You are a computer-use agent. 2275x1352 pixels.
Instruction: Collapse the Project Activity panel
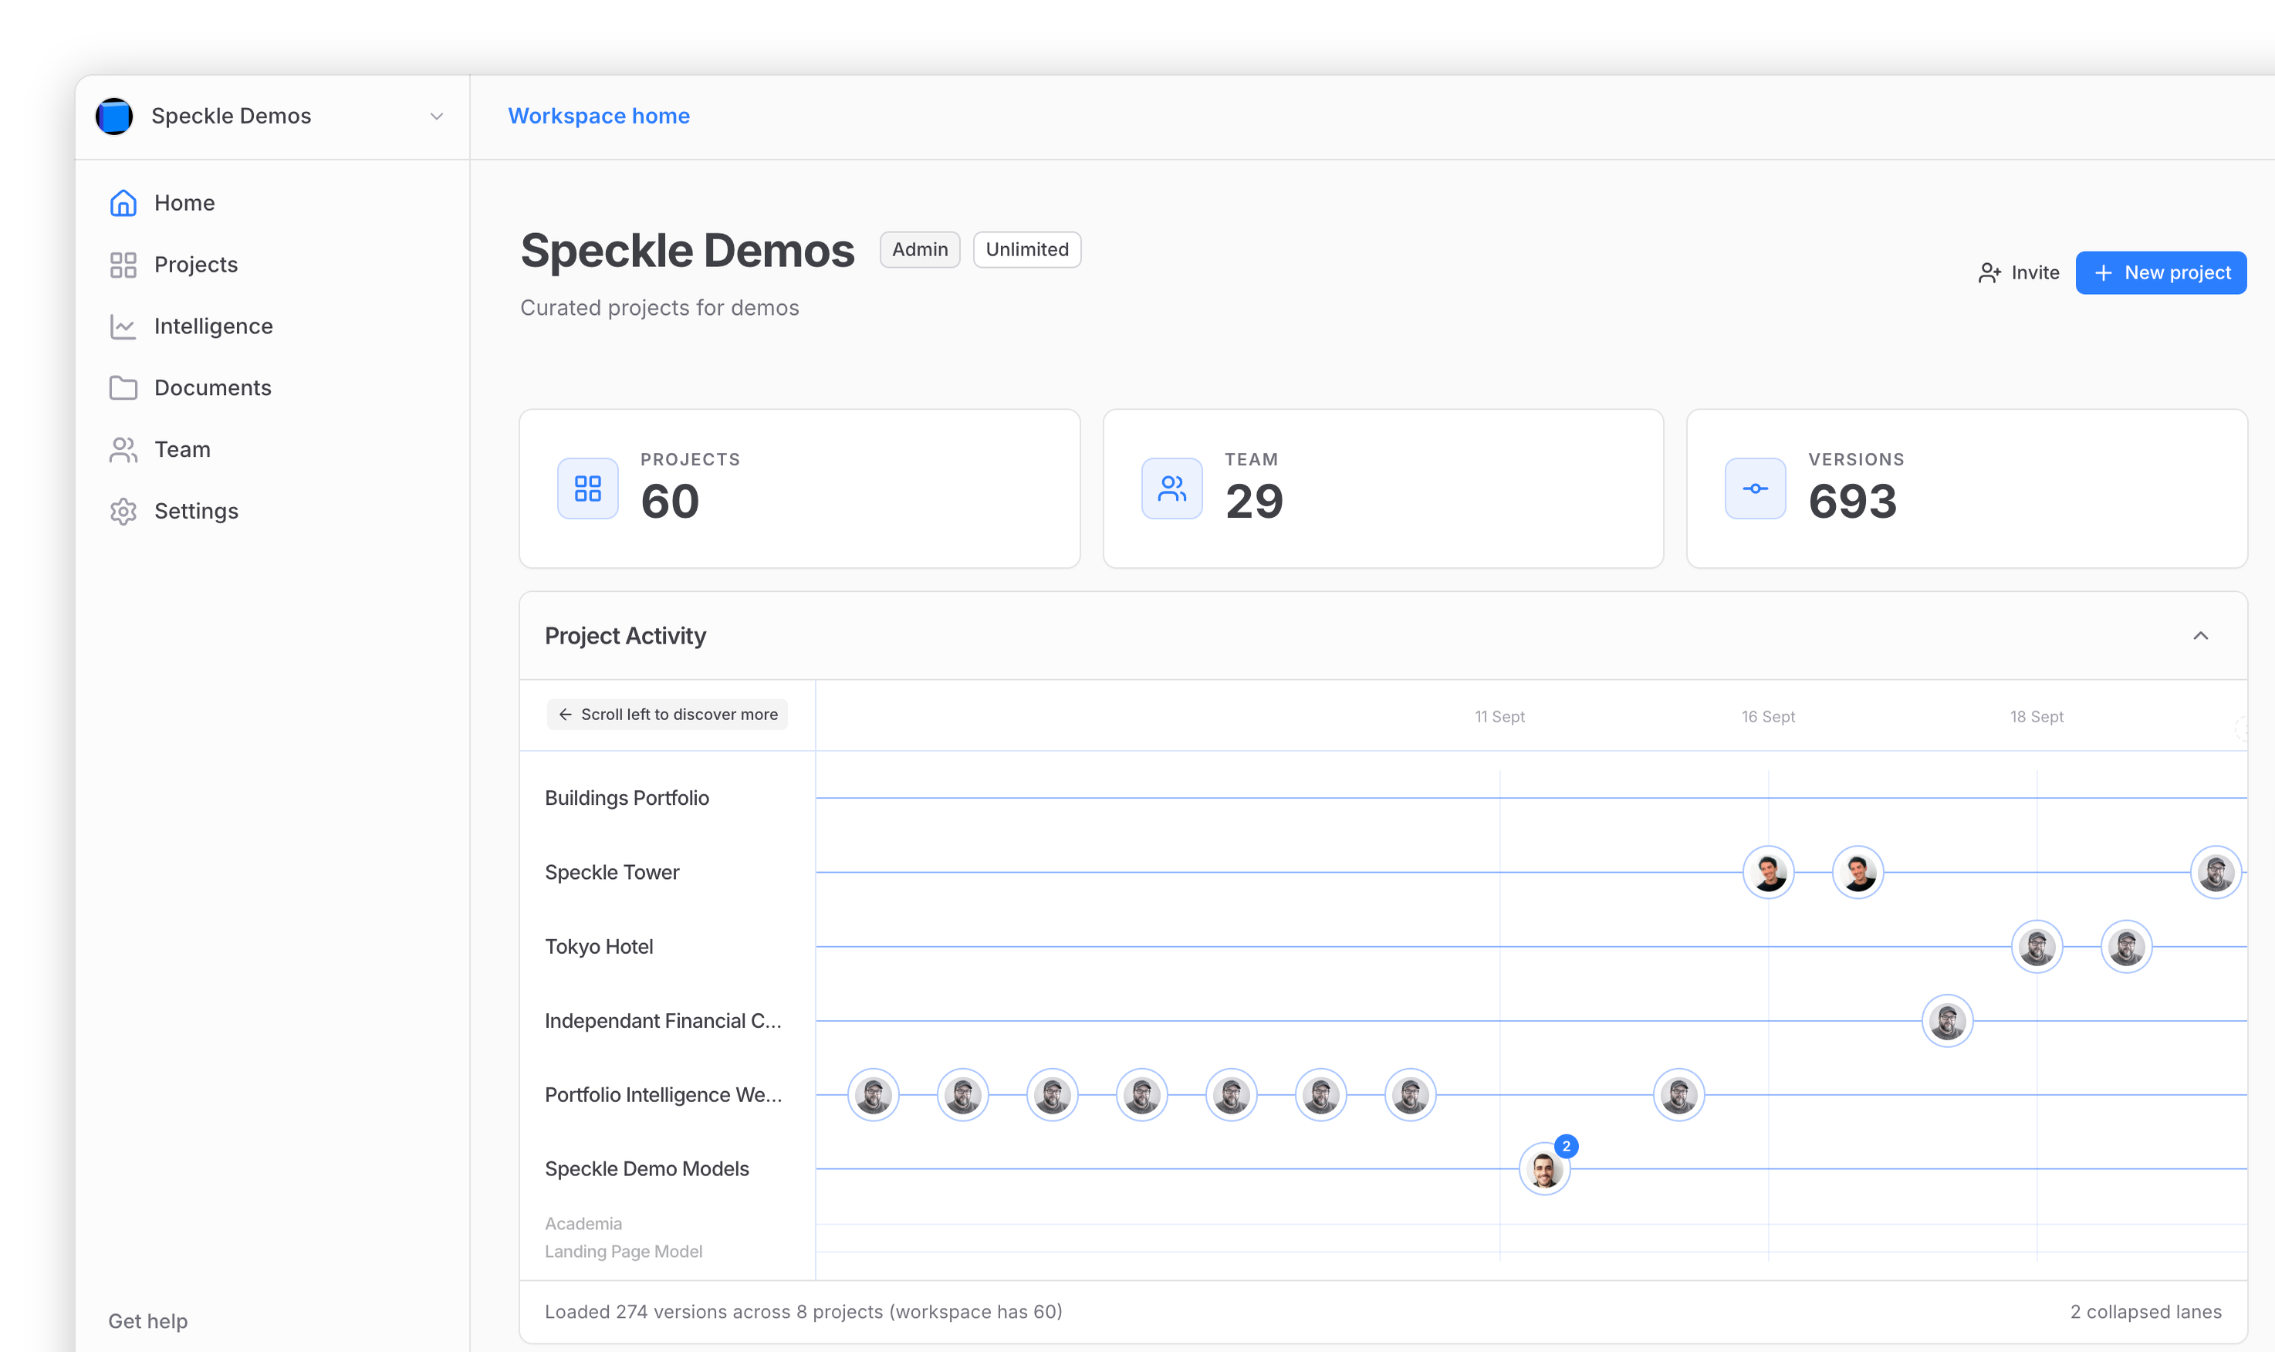coord(2200,636)
